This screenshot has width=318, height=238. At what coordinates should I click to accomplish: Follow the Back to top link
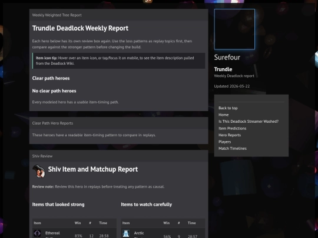click(x=228, y=108)
